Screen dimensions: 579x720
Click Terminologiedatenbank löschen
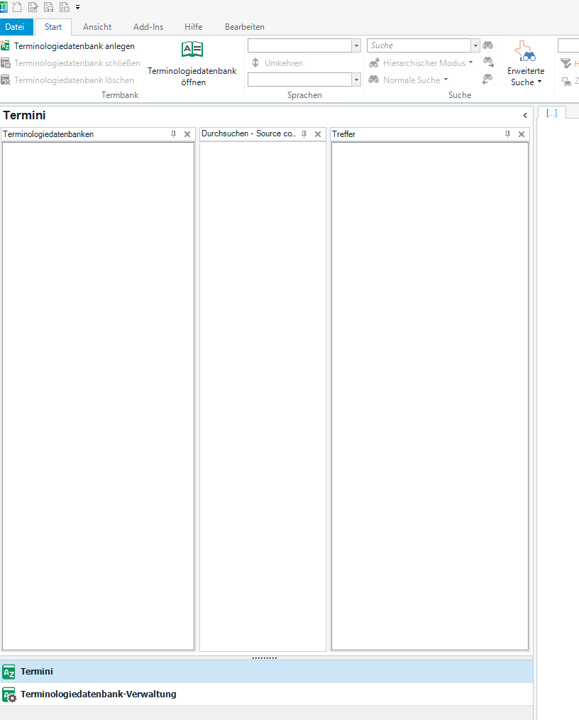click(67, 80)
